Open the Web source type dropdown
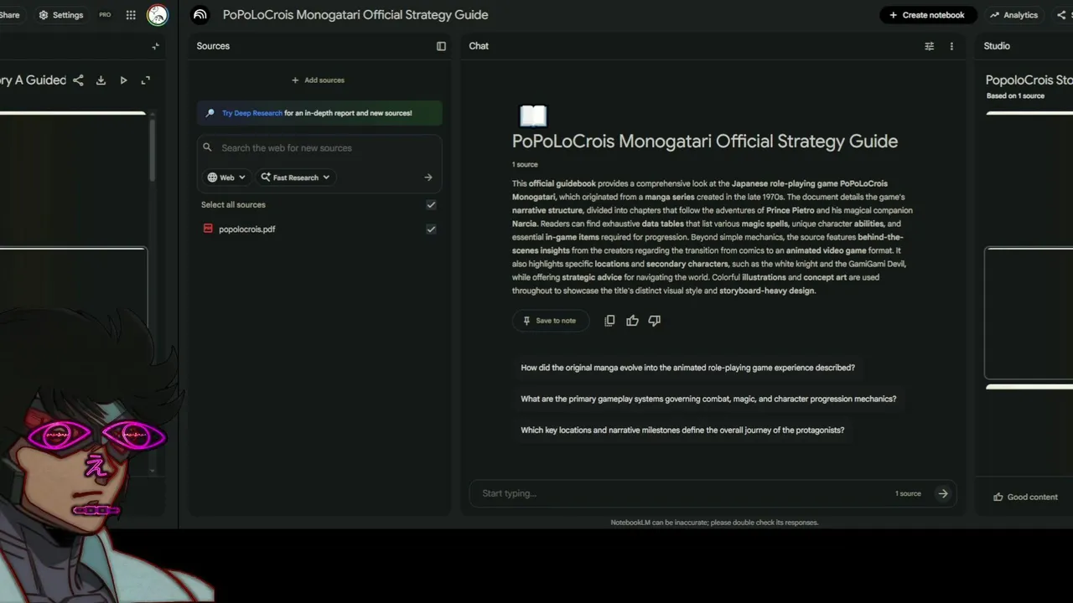The height and width of the screenshot is (603, 1073). pos(226,178)
